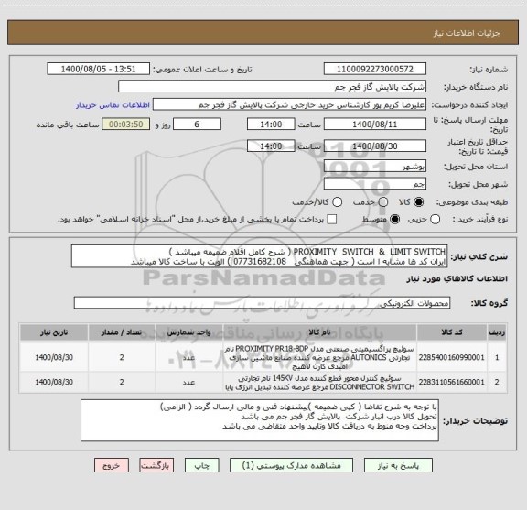The height and width of the screenshot is (510, 527).
Task: Click the need date of the DISCONNECTOR row
Action: click(x=54, y=382)
